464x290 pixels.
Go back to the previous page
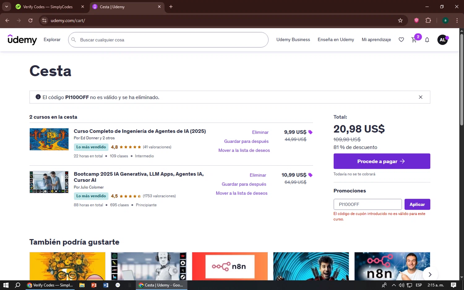[7, 20]
